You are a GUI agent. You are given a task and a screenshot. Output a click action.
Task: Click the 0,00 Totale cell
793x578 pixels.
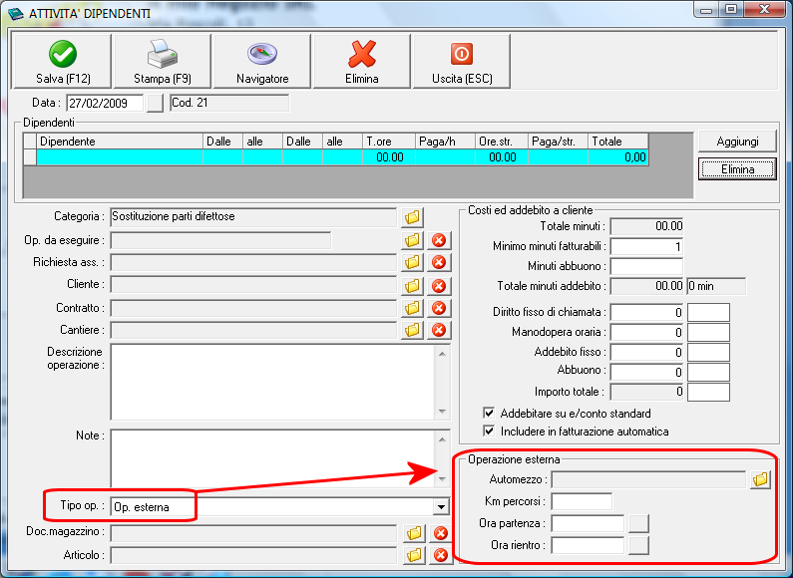point(618,157)
